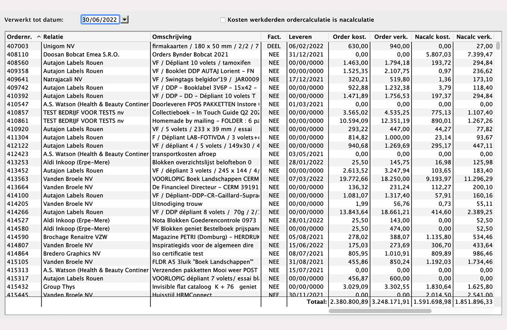Viewport: 507px width, 330px height.
Task: Click order number 409641
Action: [18, 79]
